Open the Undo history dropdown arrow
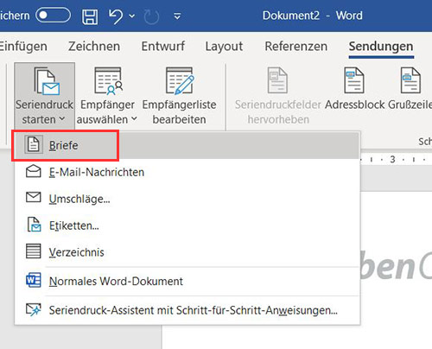This screenshot has width=432, height=349. point(132,16)
